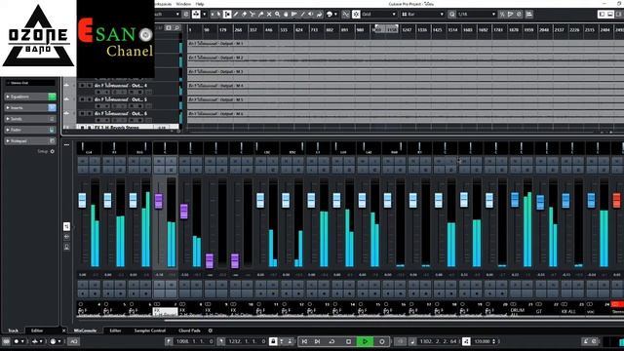Toggle the green Equalizers bypass button

52,97
